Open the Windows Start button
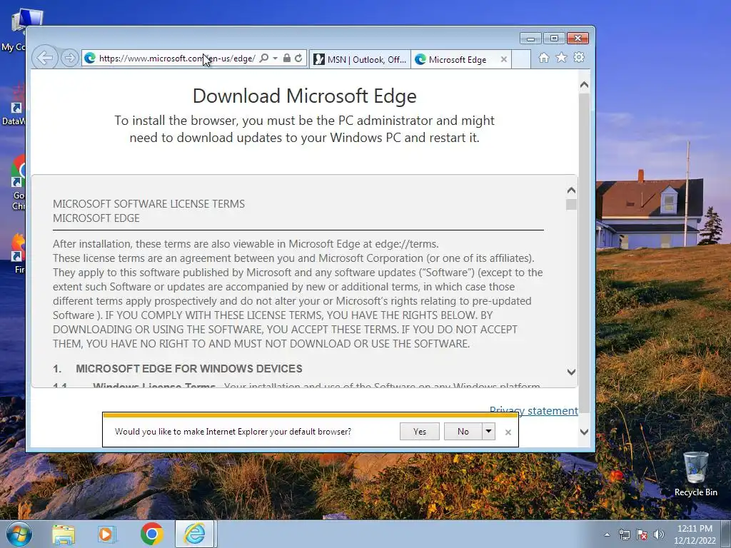This screenshot has height=548, width=731. [x=19, y=534]
